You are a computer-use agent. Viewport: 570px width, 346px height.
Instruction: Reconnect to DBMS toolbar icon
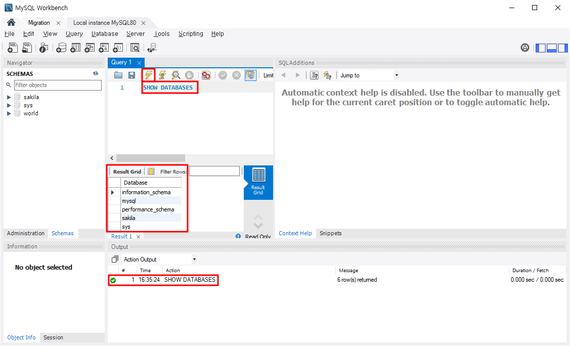152,48
